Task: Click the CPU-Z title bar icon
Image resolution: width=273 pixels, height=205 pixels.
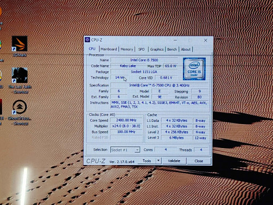Action: coord(87,40)
